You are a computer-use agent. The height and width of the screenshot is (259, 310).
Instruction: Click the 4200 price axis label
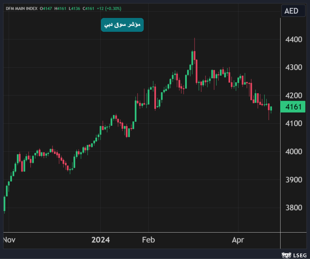coord(294,95)
